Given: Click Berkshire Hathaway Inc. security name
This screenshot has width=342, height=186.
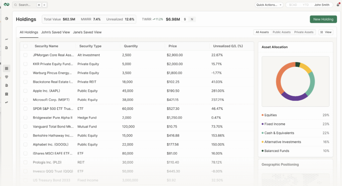Looking at the screenshot, I should pyautogui.click(x=53, y=136).
